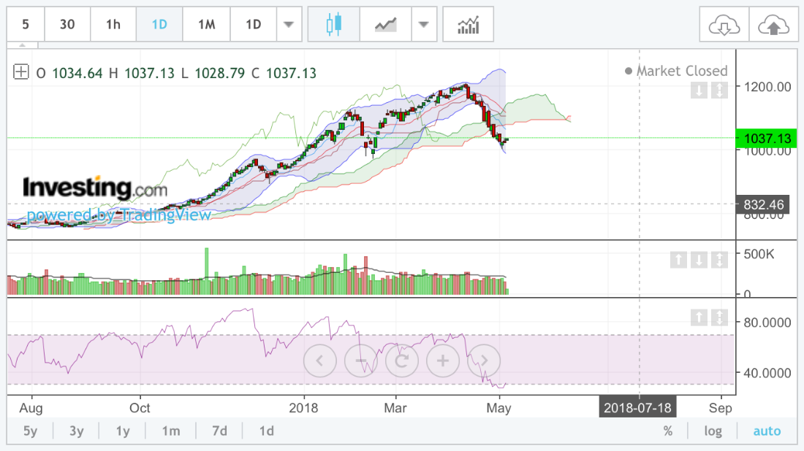Open the indicators panel icon

point(468,24)
